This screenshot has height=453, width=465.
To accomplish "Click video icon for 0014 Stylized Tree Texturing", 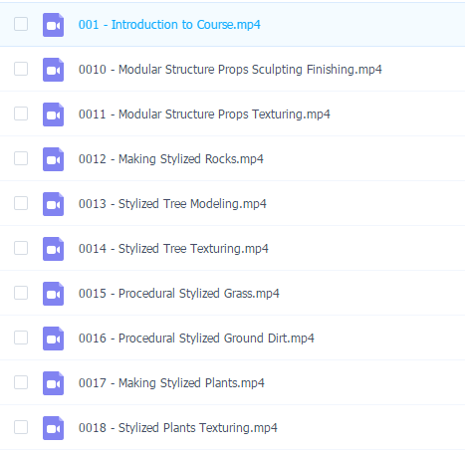I will tap(53, 249).
